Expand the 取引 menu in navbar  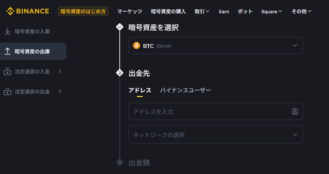pyautogui.click(x=202, y=11)
